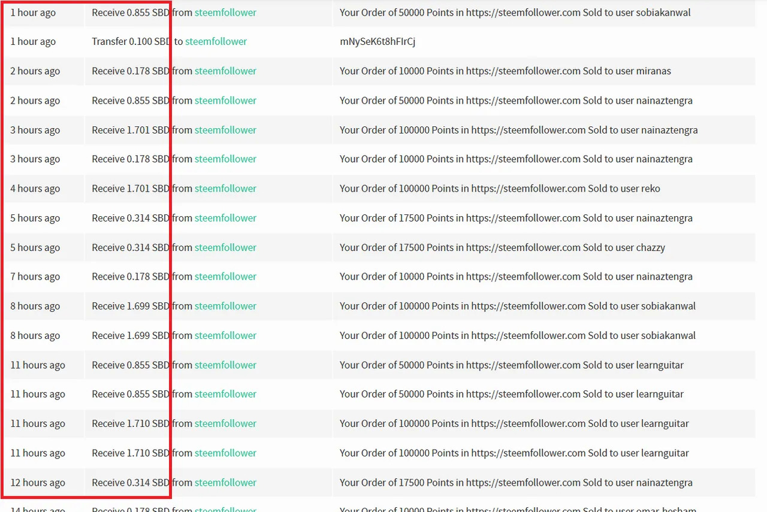This screenshot has width=767, height=512.
Task: Open steemfollower link in the 1 hour ago sobiakanwal row
Action: click(225, 12)
